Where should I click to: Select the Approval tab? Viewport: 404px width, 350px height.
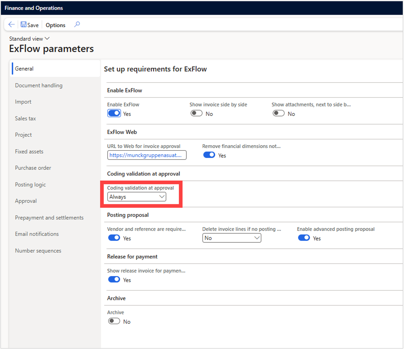[x=26, y=201]
